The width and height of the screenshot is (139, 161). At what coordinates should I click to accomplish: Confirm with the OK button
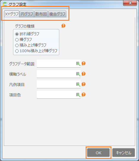coord(98,153)
